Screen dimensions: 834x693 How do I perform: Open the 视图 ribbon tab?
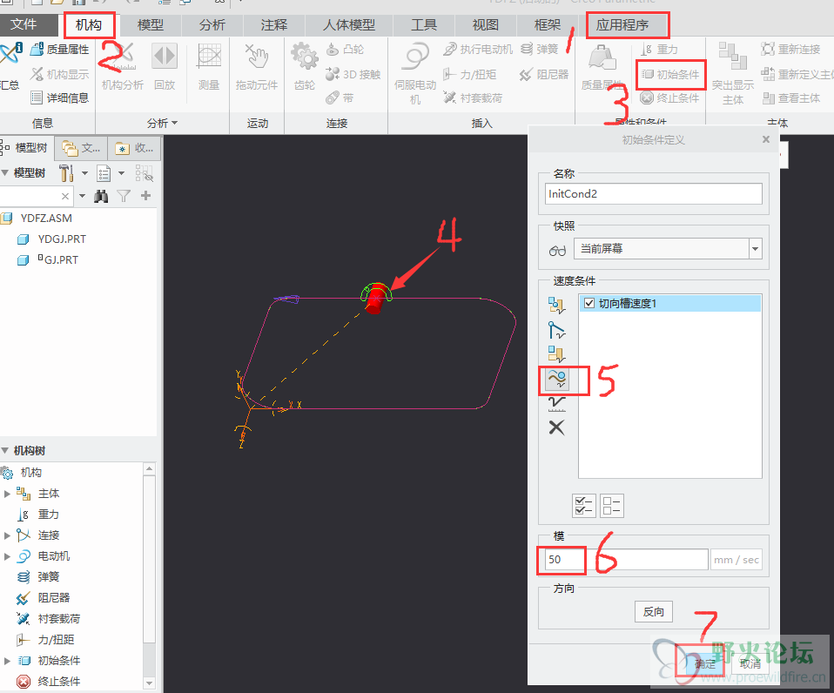pos(485,24)
